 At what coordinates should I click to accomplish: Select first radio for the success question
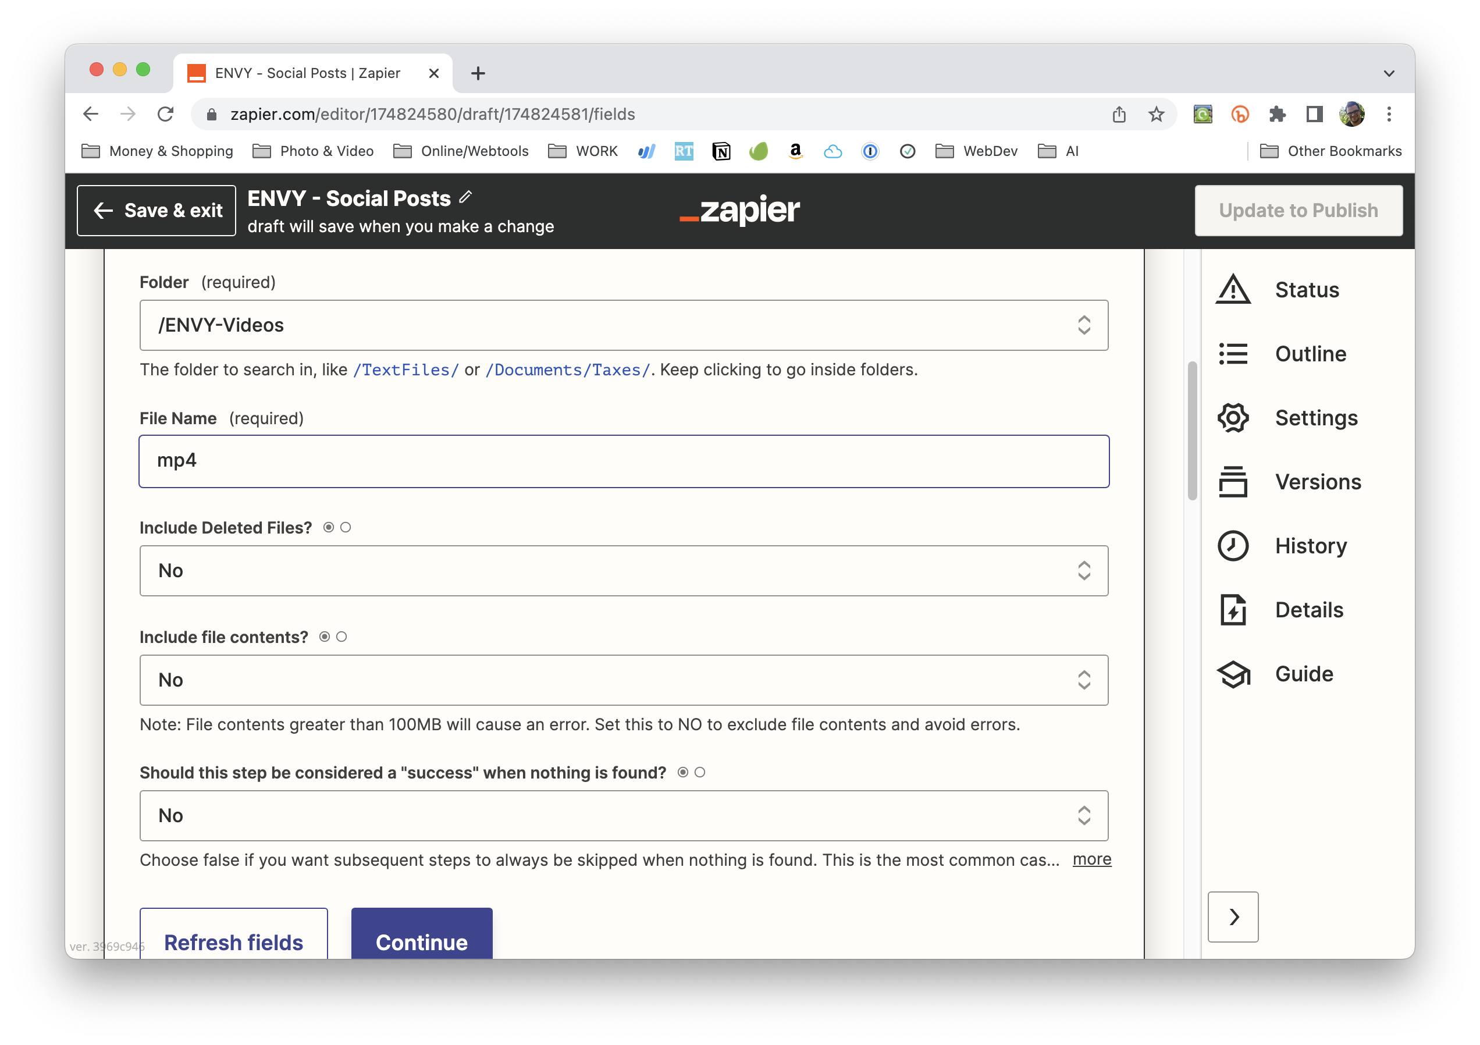coord(683,772)
